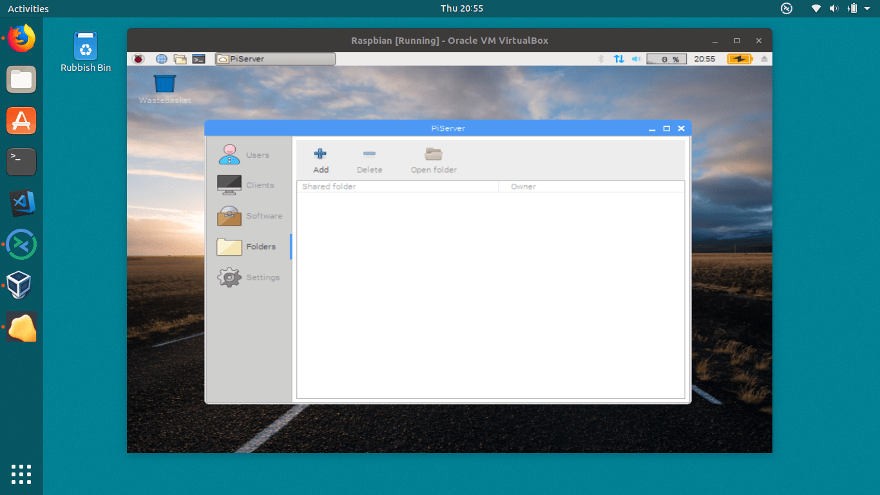Open the web browser globe icon

click(162, 59)
